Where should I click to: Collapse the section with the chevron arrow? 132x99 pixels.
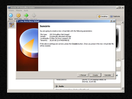118,60
